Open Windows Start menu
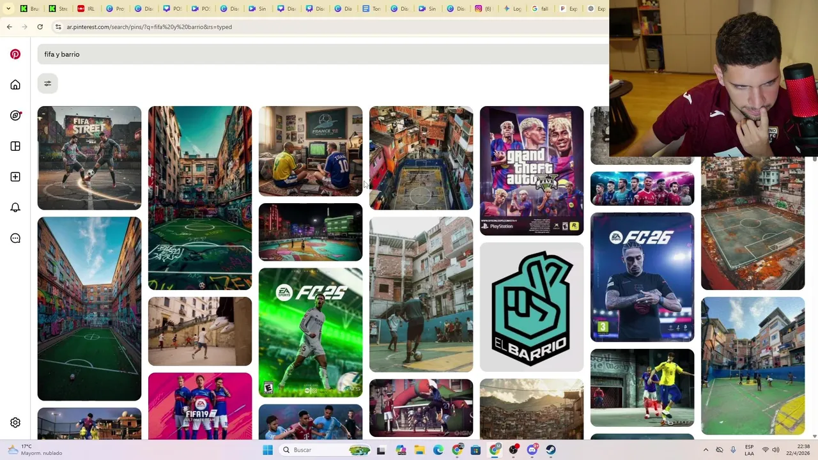The image size is (818, 460). point(268,450)
